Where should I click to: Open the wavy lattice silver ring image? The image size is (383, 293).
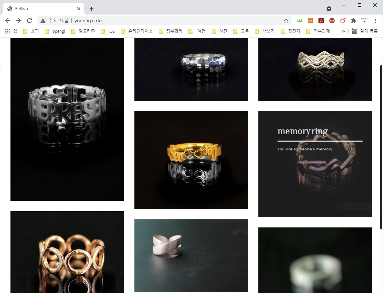[x=315, y=69]
